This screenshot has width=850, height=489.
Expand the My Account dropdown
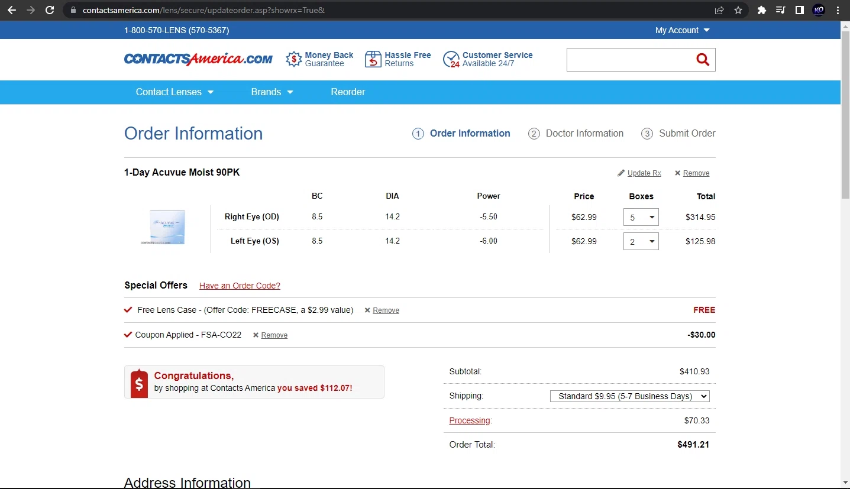[x=682, y=30]
